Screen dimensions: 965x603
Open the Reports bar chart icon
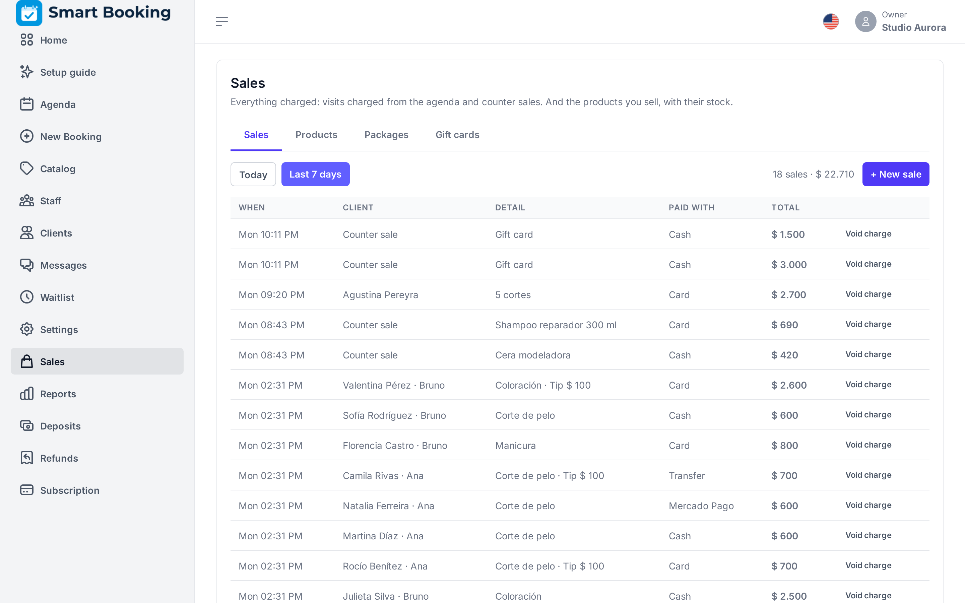[27, 394]
